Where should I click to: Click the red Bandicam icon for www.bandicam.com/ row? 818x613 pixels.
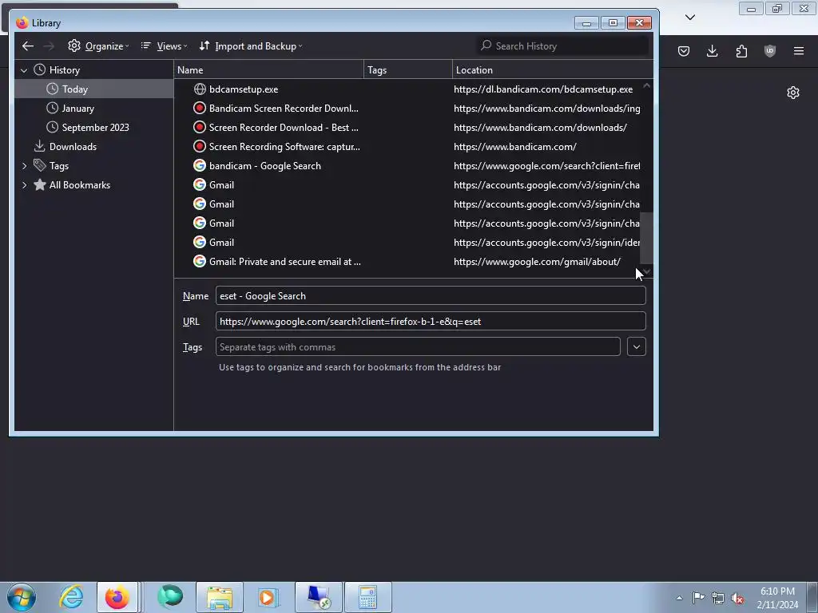click(x=199, y=147)
